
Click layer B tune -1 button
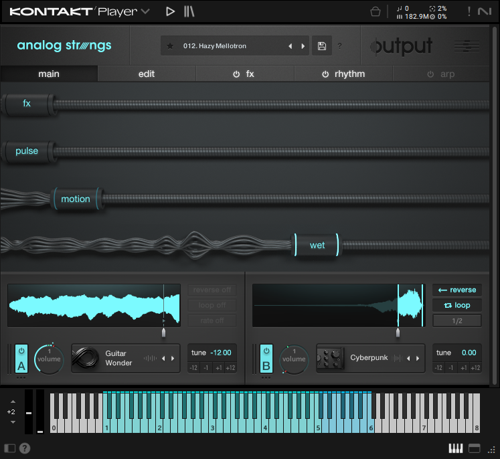point(451,368)
